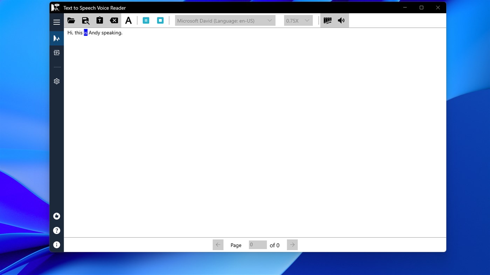The width and height of the screenshot is (490, 275).
Task: Open settings via the gear icon
Action: pos(56,81)
